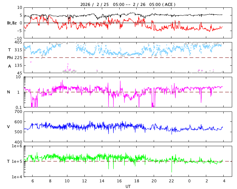The image size is (237, 189).
Task: Click the plot title date range text
Action: pyautogui.click(x=128, y=4)
